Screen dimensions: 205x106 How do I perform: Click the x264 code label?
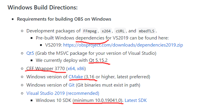tap(106, 31)
